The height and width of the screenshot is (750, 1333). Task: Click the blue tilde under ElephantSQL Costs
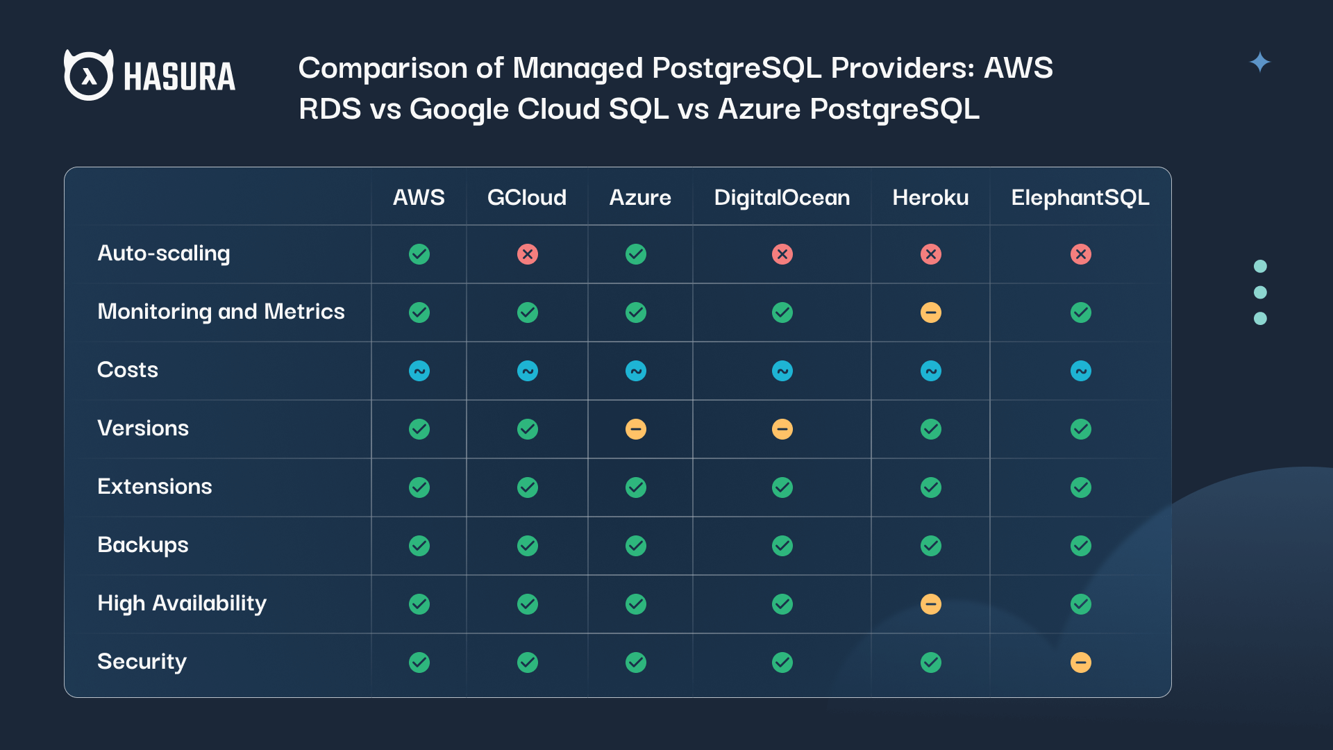[x=1080, y=371]
